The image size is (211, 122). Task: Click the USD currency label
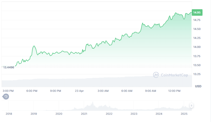point(198,86)
